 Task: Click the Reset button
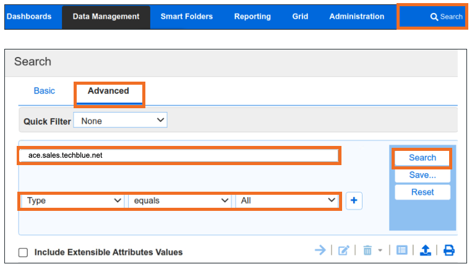pos(423,192)
